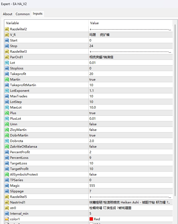
Task: Click the integer icon beside PercentProfit
Action: click(x=7, y=152)
